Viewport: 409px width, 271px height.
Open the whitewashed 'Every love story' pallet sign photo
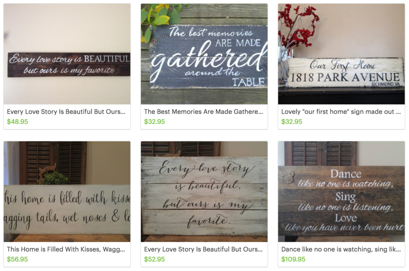pos(204,192)
